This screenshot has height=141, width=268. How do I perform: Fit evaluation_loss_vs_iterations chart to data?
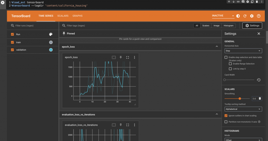pyautogui.click(x=114, y=125)
